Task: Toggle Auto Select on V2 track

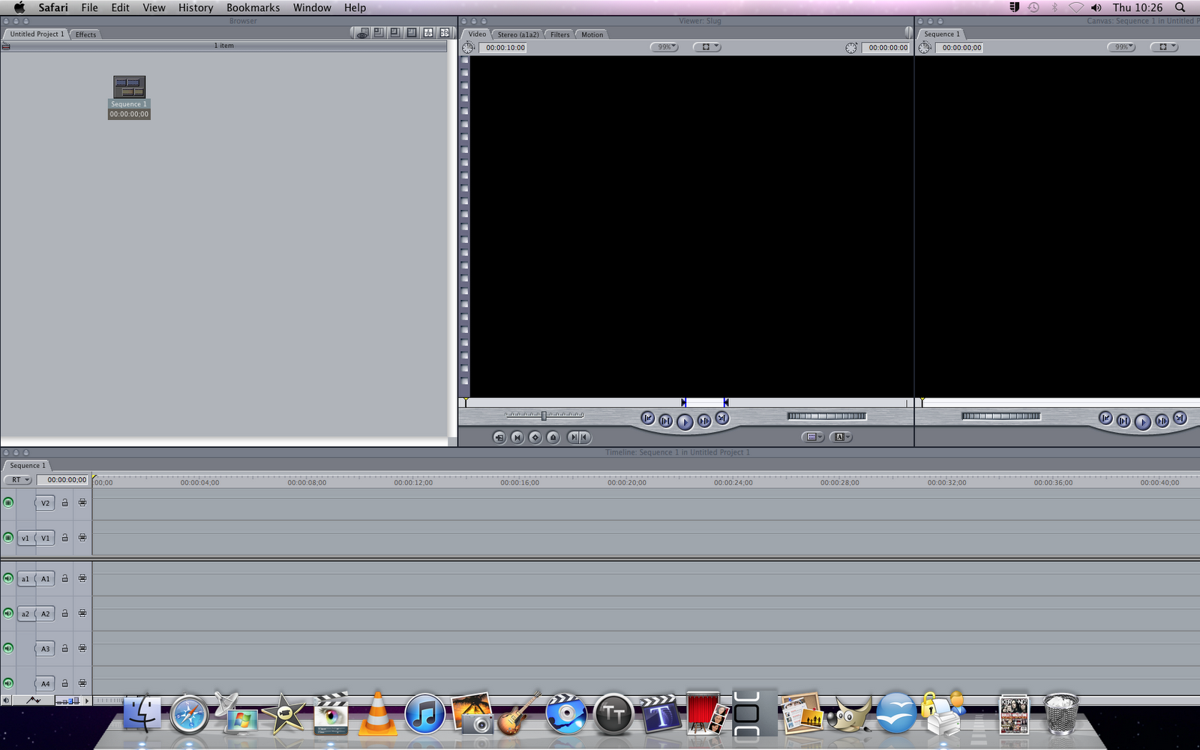Action: click(82, 502)
